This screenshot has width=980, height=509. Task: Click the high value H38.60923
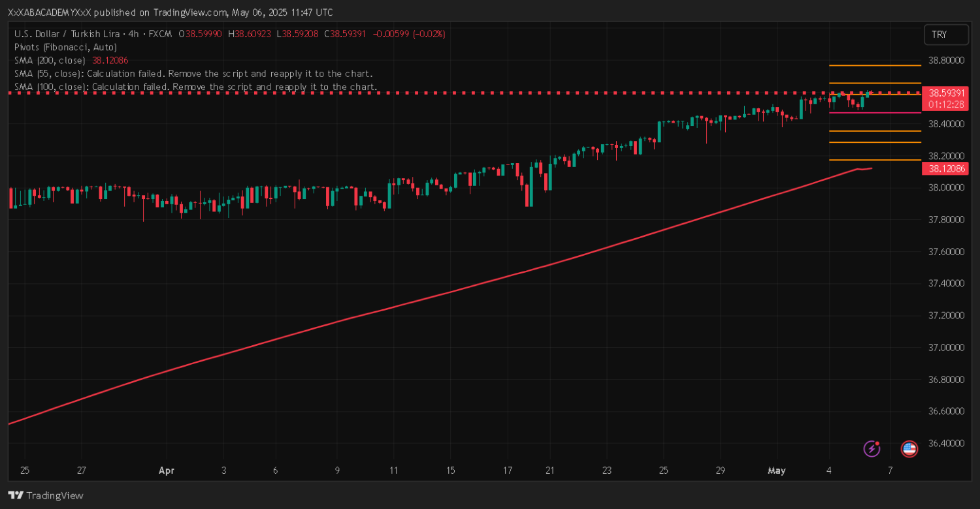[249, 34]
